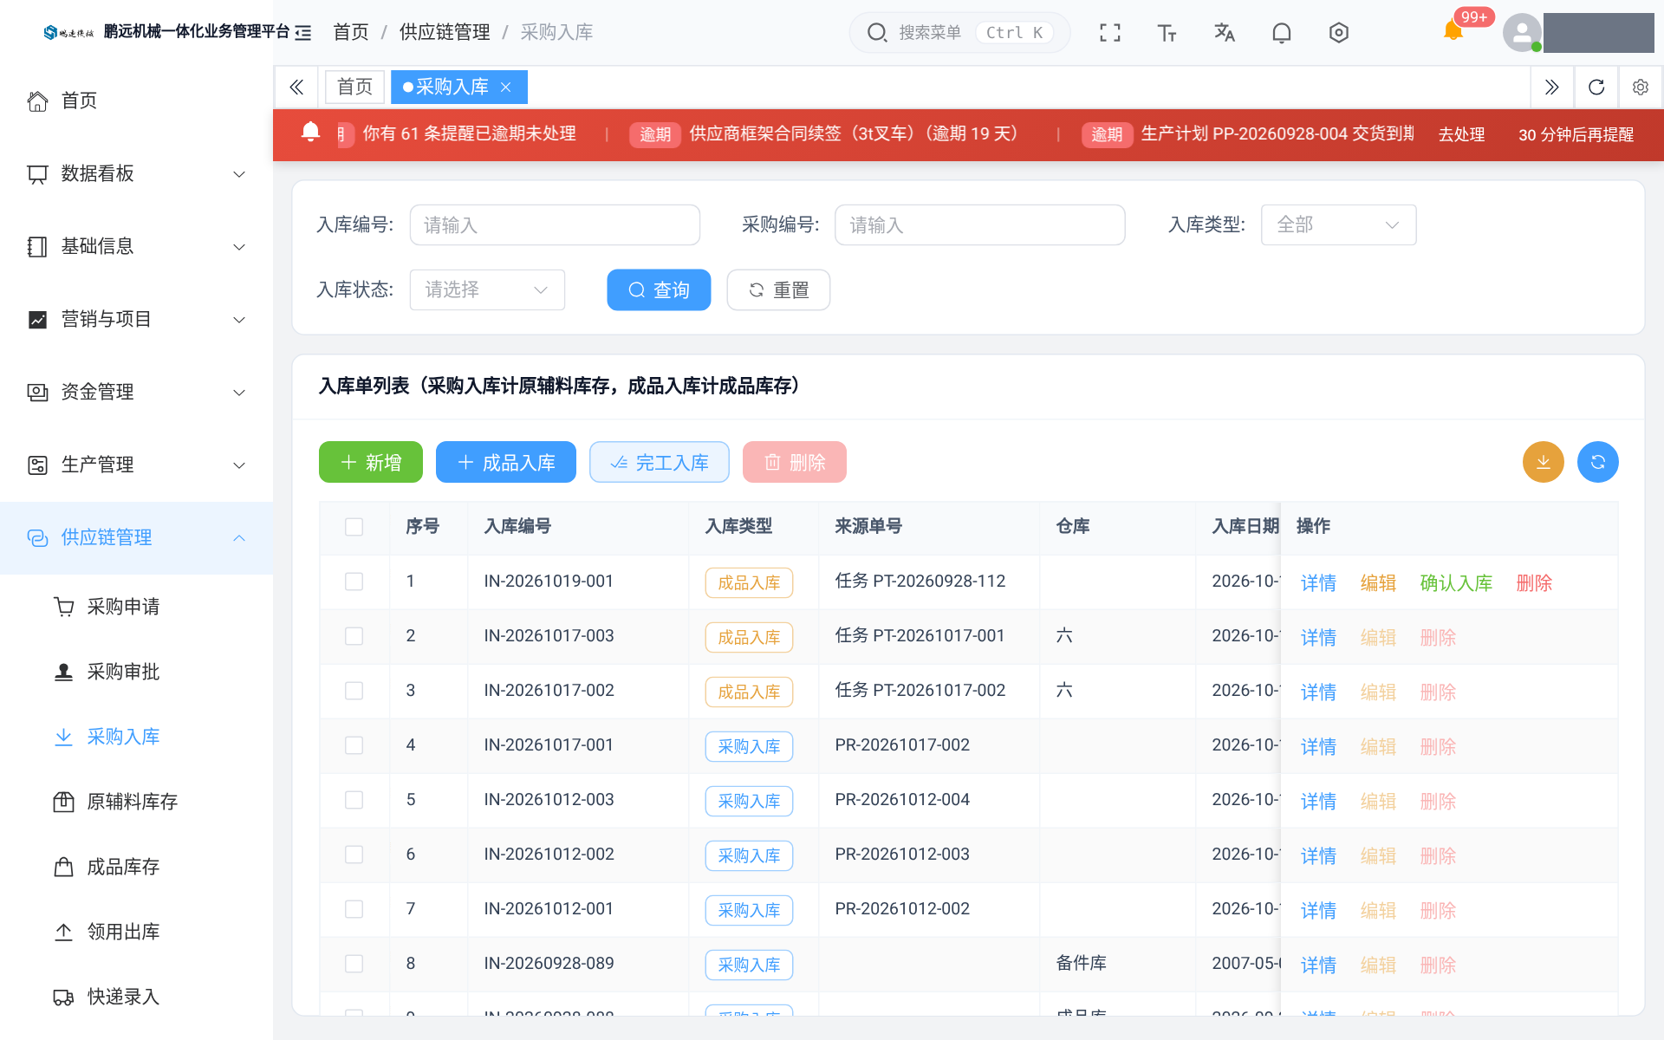1664x1040 pixels.
Task: Expand the 基础信息 sidebar menu
Action: 137,246
